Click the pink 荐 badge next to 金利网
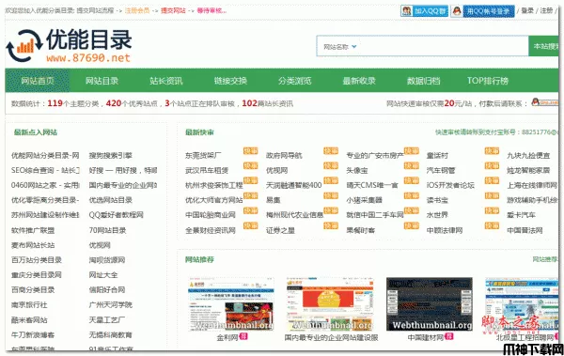 tap(243, 336)
